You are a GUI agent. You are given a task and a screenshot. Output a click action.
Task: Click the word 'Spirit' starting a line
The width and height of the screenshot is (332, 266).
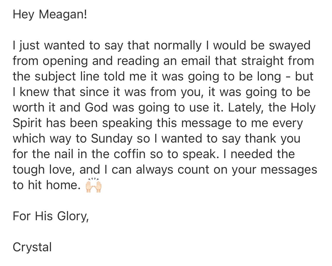27,123
